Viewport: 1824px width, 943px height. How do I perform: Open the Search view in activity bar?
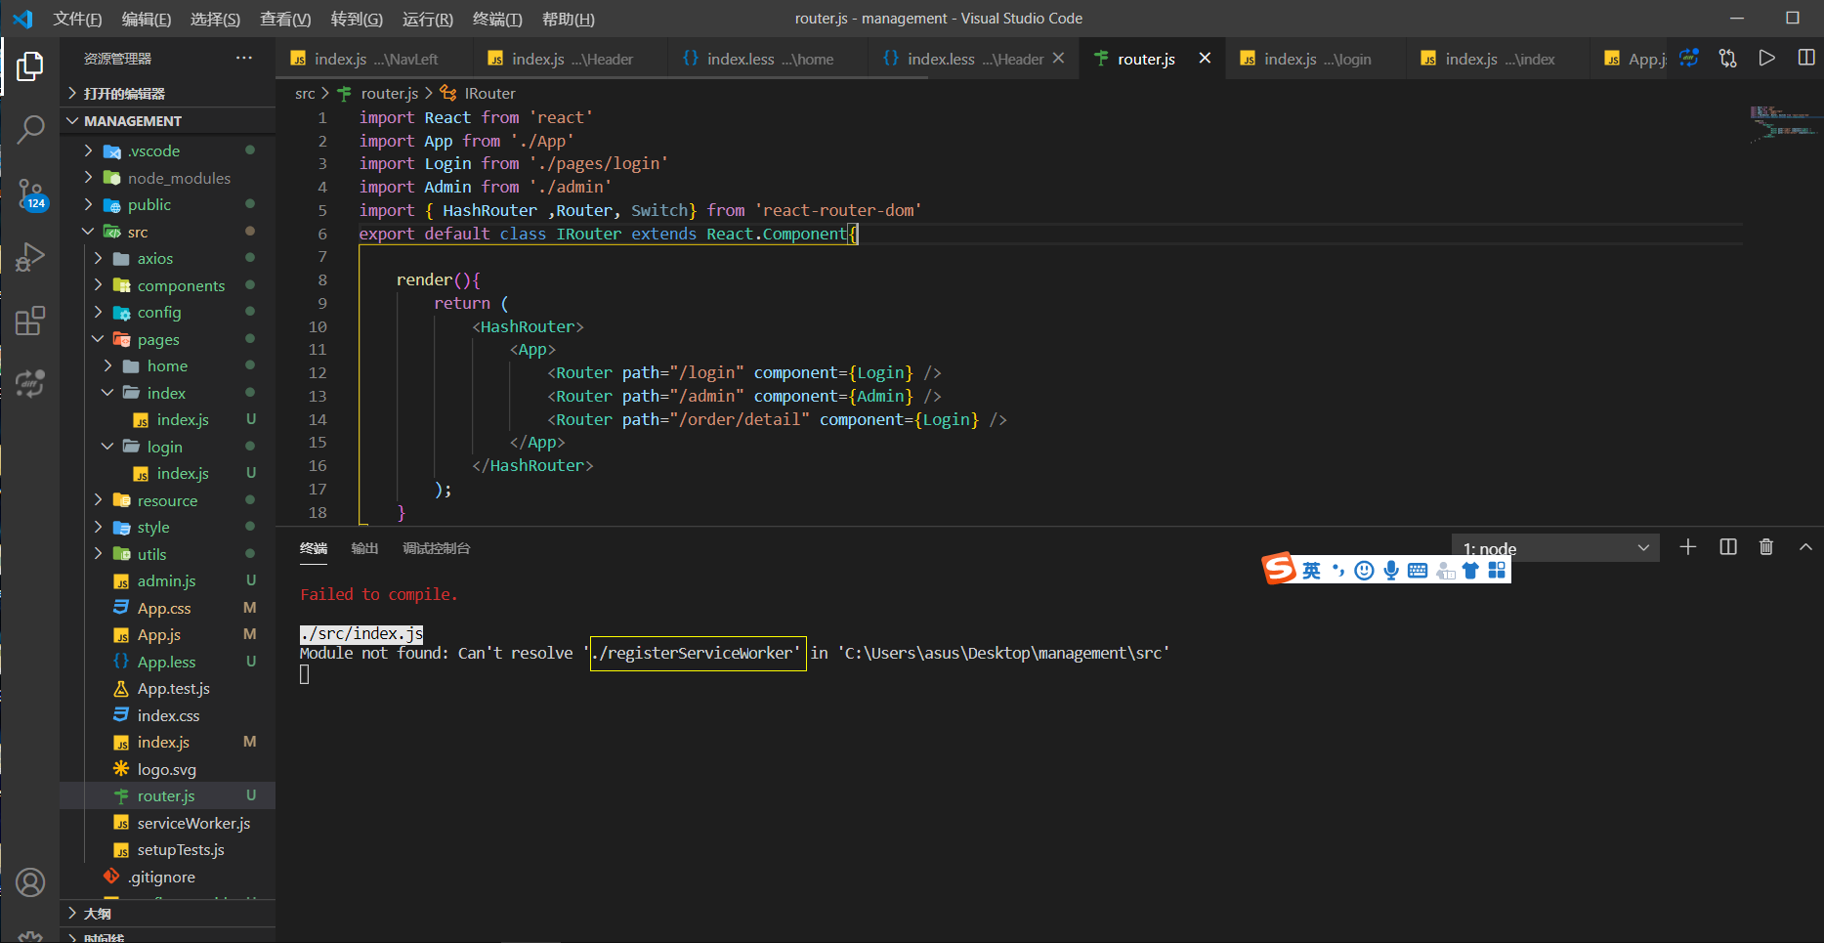coord(30,128)
